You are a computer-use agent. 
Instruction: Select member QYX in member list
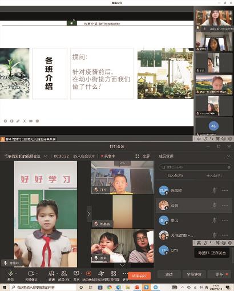point(175,250)
